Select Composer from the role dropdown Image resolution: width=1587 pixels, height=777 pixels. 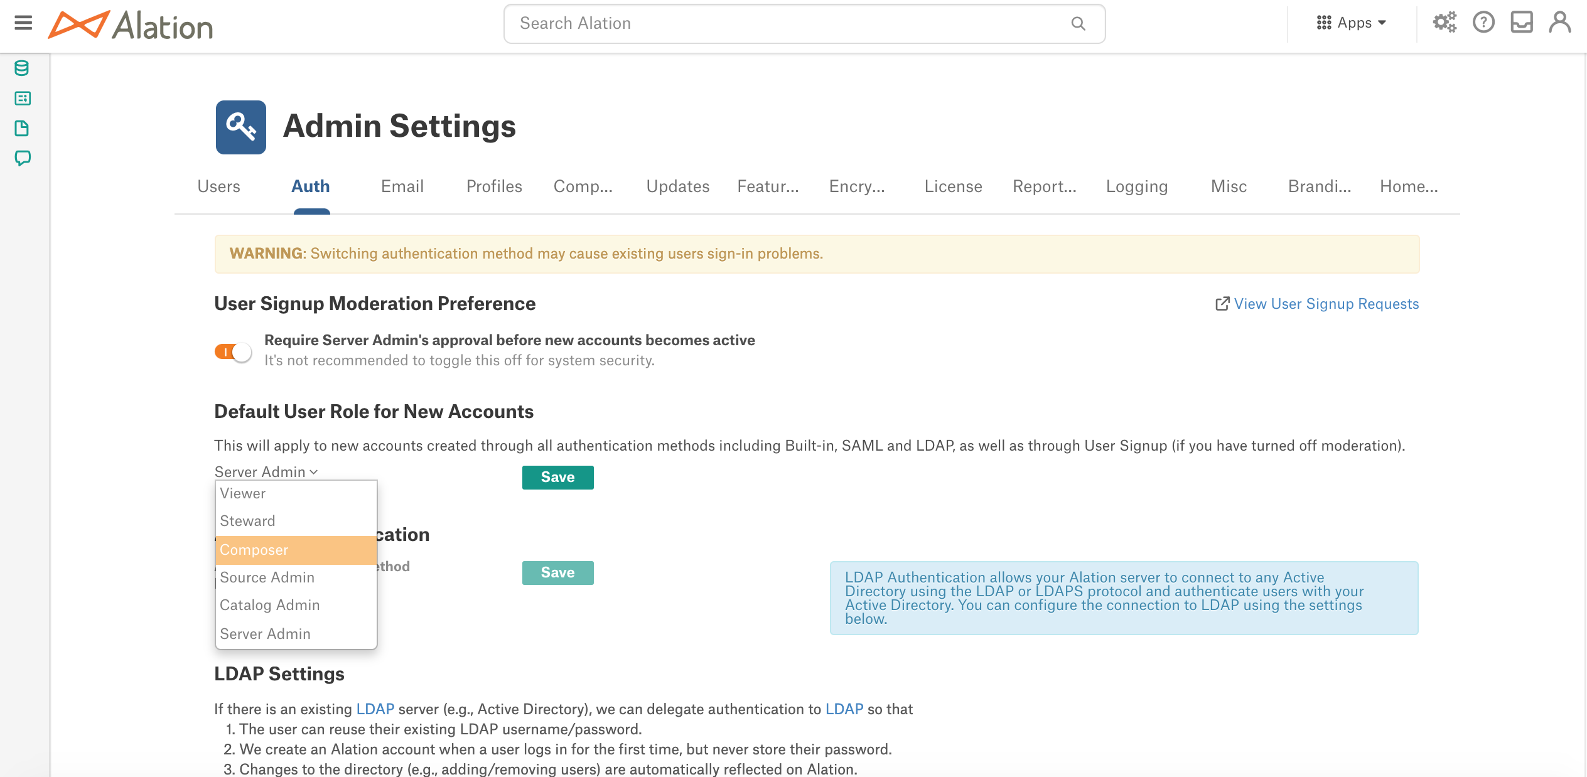coord(294,549)
